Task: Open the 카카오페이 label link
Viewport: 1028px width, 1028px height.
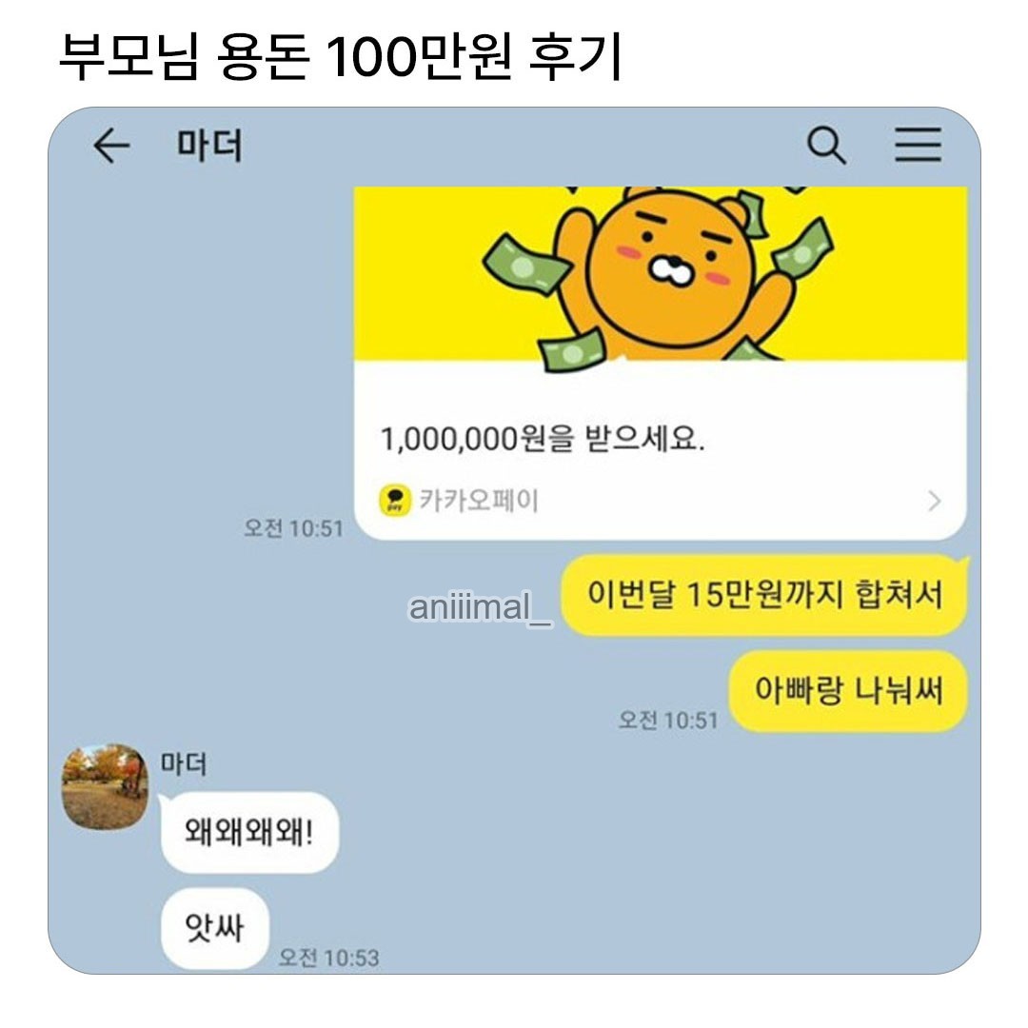Action: (479, 501)
